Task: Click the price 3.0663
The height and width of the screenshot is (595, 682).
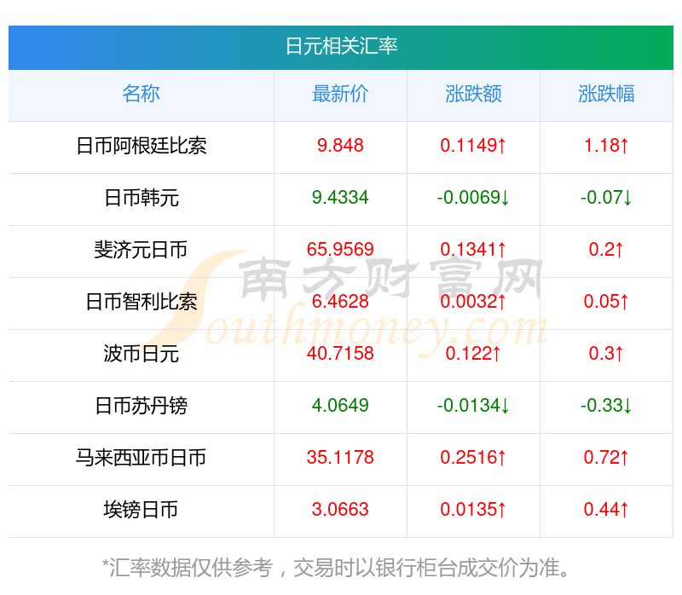Action: coord(340,509)
